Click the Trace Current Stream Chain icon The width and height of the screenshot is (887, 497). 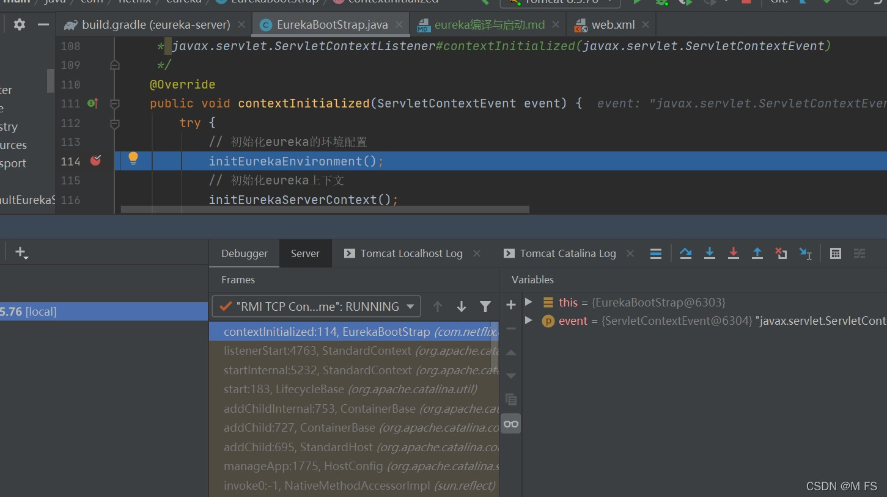tap(859, 253)
